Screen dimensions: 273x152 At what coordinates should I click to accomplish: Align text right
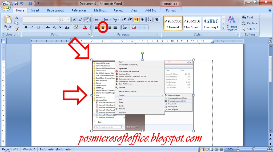coord(110,27)
